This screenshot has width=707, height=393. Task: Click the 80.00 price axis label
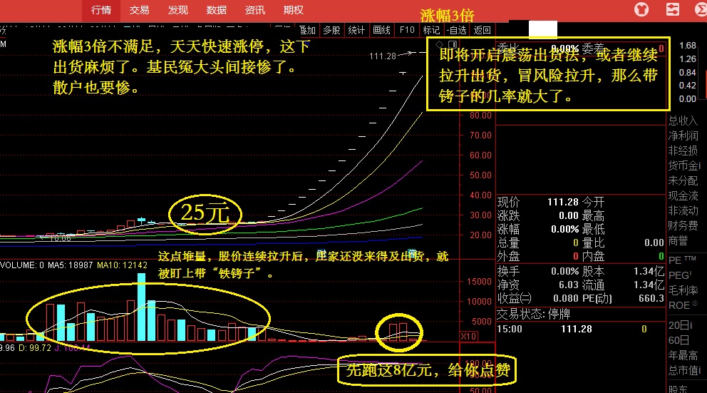(480, 115)
